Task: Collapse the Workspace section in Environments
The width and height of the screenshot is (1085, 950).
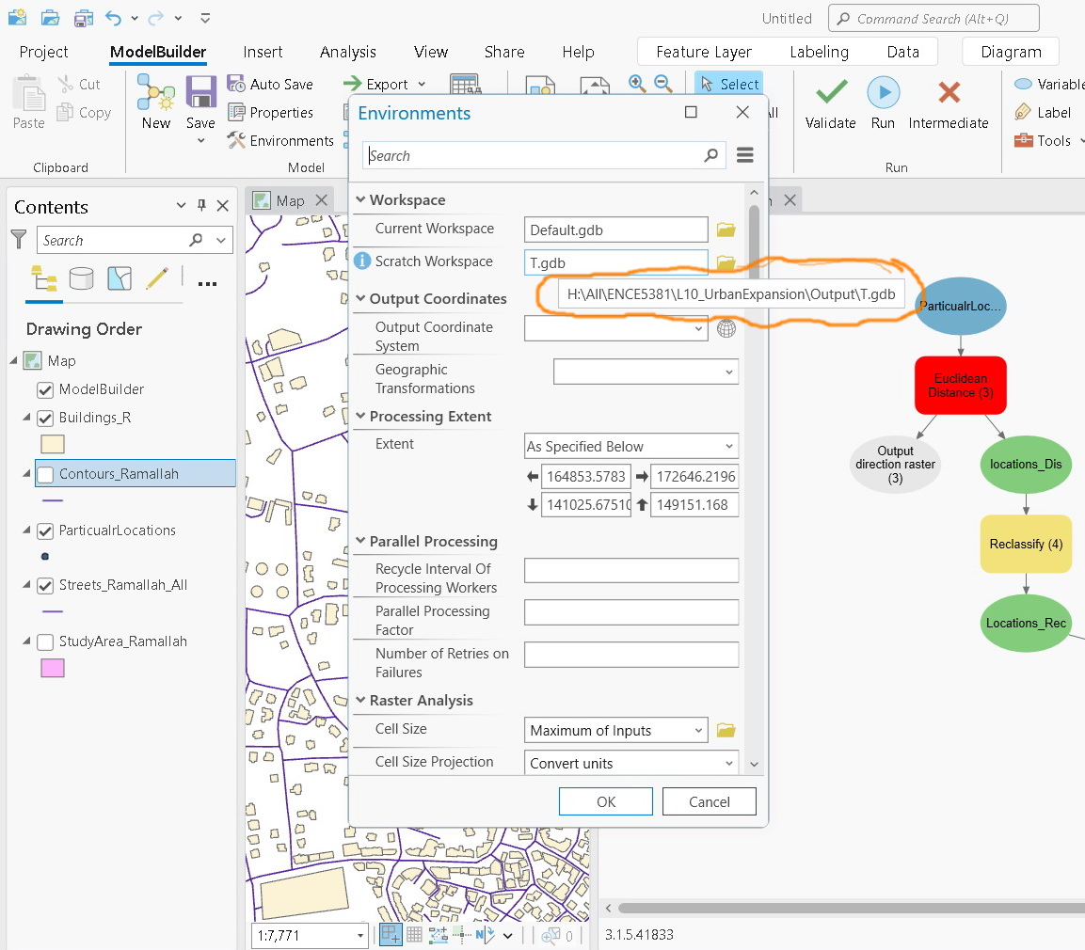Action: click(360, 199)
